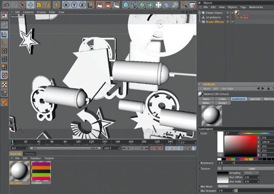The image size is (274, 194).
Task: Open the spline tools icon
Action: [x=134, y=5]
